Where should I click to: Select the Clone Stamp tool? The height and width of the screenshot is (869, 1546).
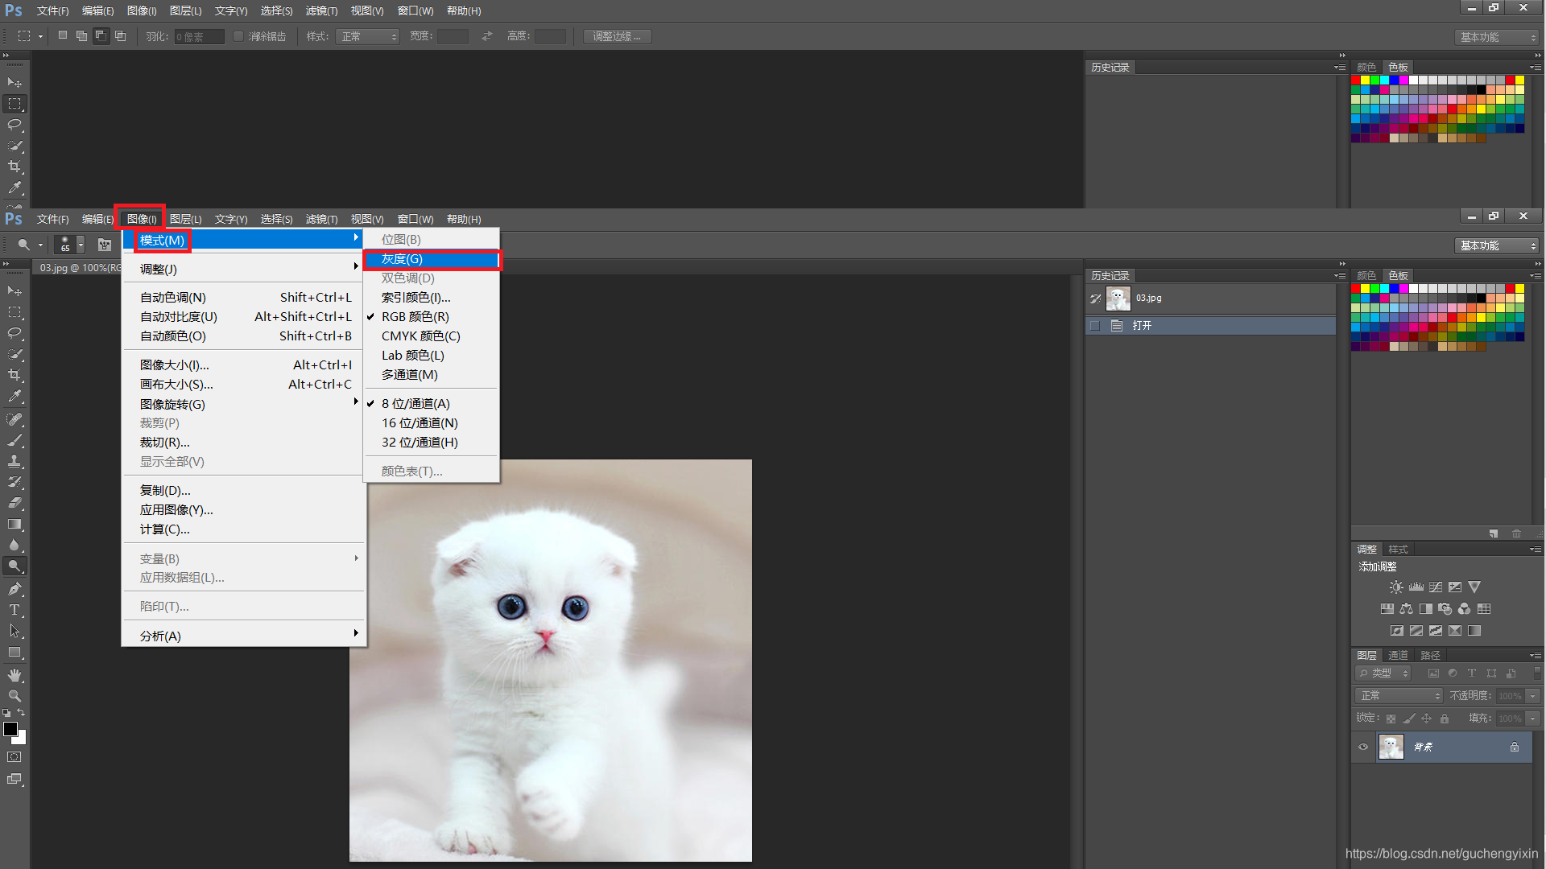14,461
